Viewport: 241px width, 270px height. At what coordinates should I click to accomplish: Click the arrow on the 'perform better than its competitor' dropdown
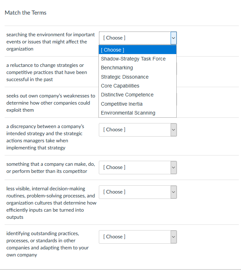[x=173, y=167]
